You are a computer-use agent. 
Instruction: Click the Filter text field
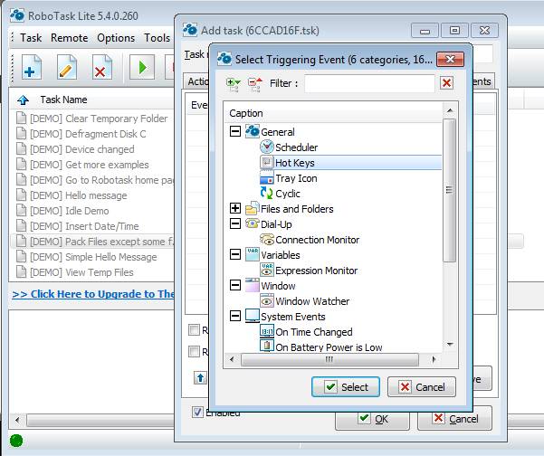[x=369, y=84]
